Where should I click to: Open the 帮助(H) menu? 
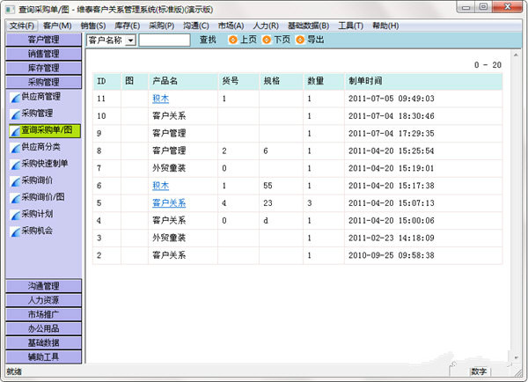pos(385,26)
